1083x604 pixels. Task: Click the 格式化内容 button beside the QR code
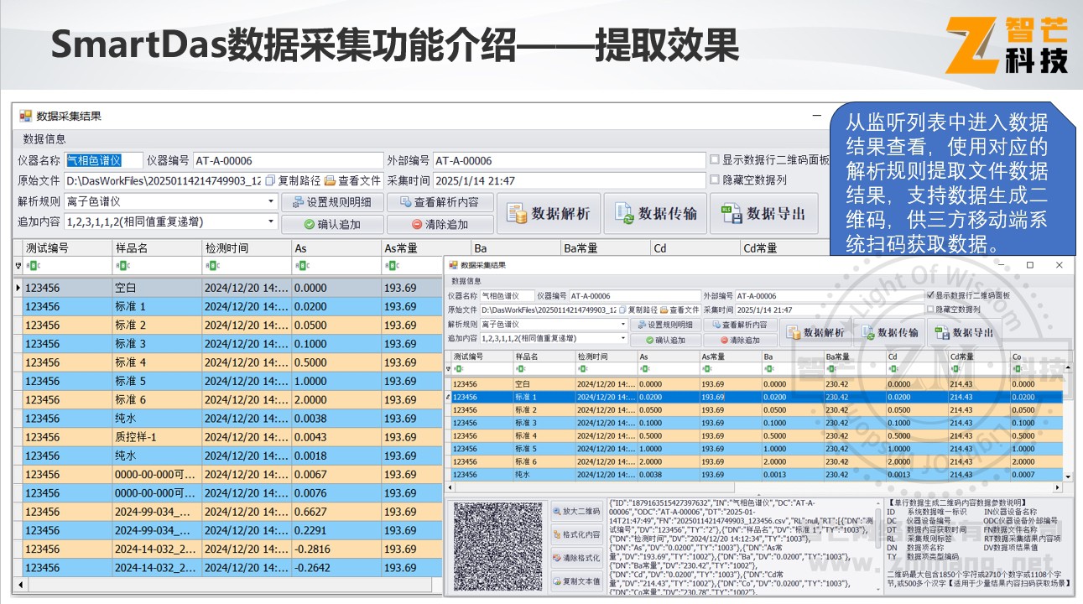click(x=577, y=534)
